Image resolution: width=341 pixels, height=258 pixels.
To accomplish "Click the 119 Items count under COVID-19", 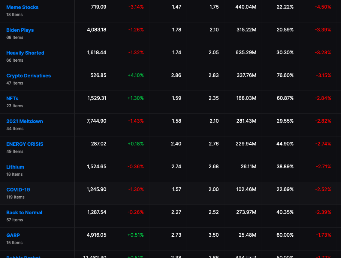I will 15,197.
